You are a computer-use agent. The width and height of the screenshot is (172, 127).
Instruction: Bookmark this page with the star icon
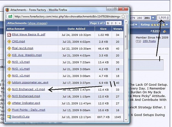coord(123,16)
